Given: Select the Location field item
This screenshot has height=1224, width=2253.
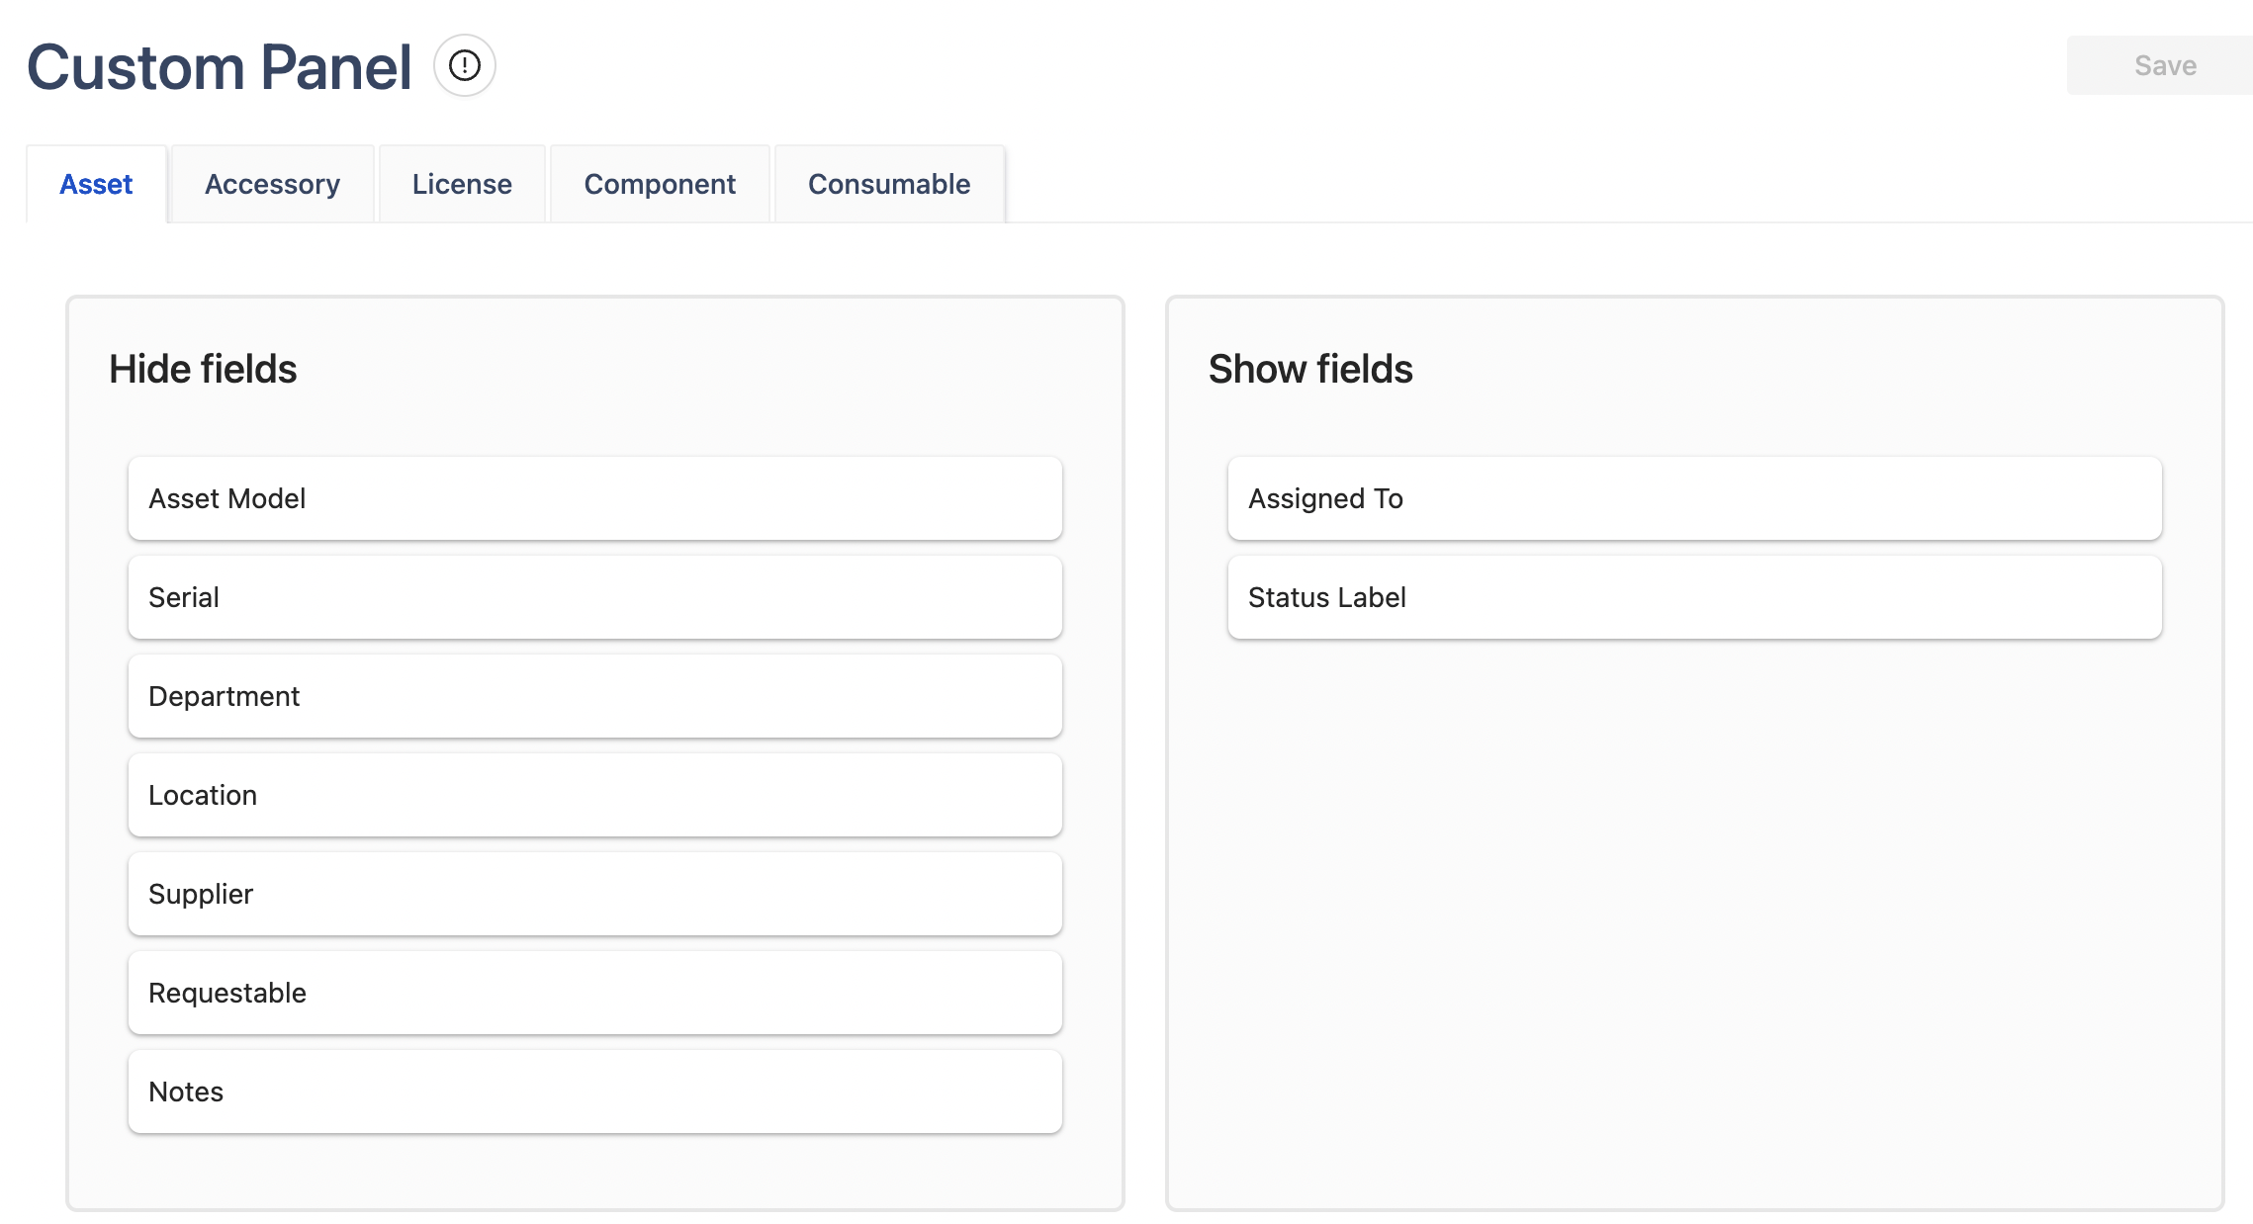Looking at the screenshot, I should tap(594, 795).
